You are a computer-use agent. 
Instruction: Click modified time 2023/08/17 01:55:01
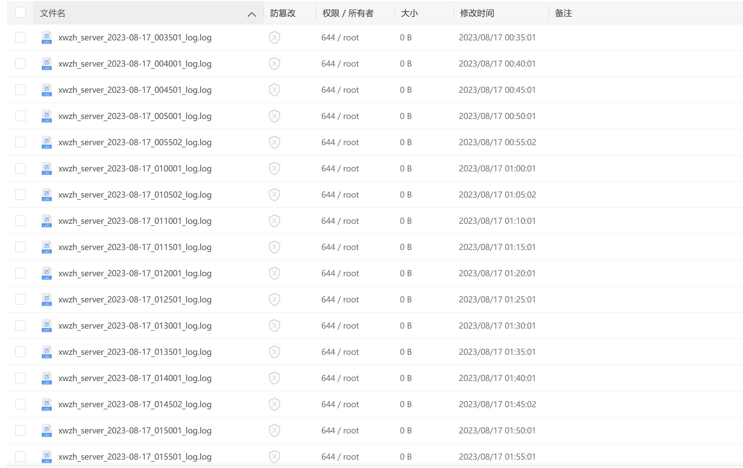(x=497, y=457)
